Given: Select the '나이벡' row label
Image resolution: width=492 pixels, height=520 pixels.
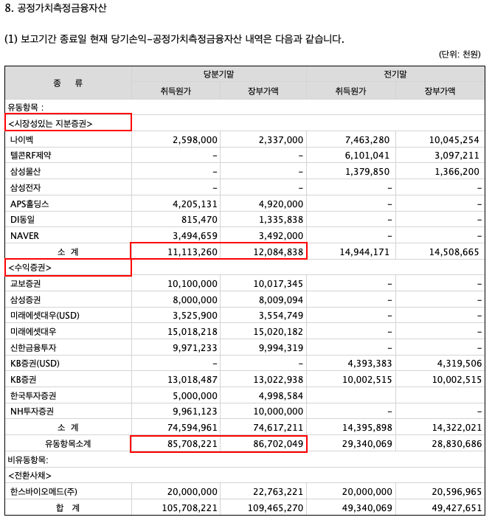Looking at the screenshot, I should coord(22,139).
